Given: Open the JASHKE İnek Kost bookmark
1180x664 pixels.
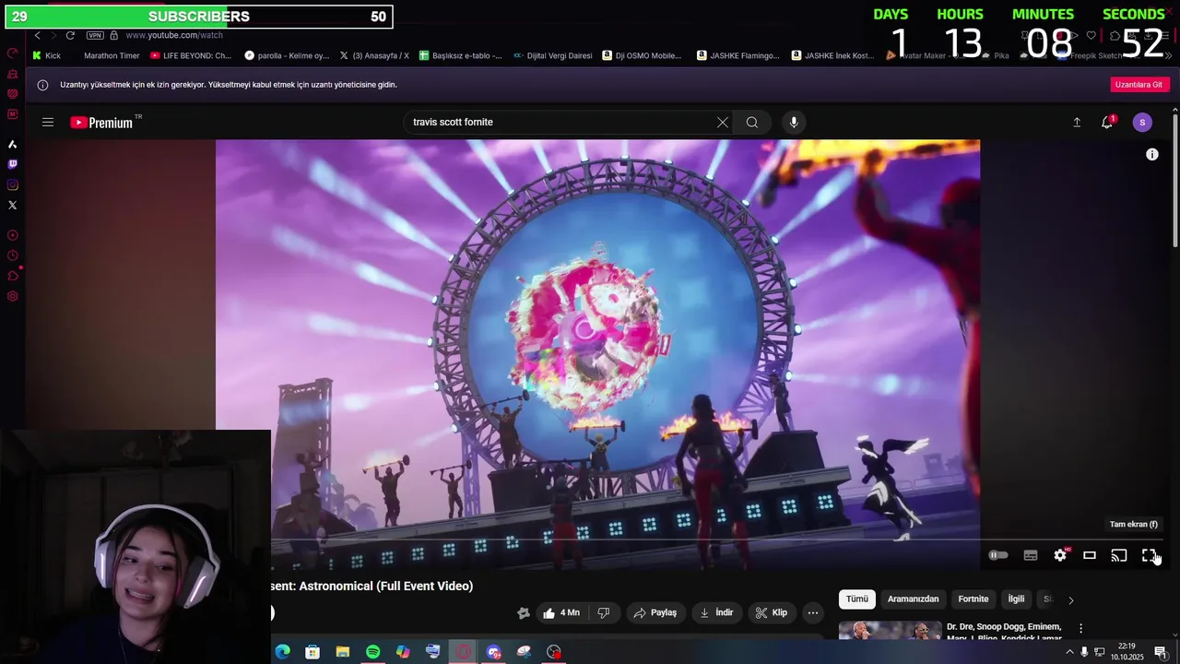Looking at the screenshot, I should [833, 55].
